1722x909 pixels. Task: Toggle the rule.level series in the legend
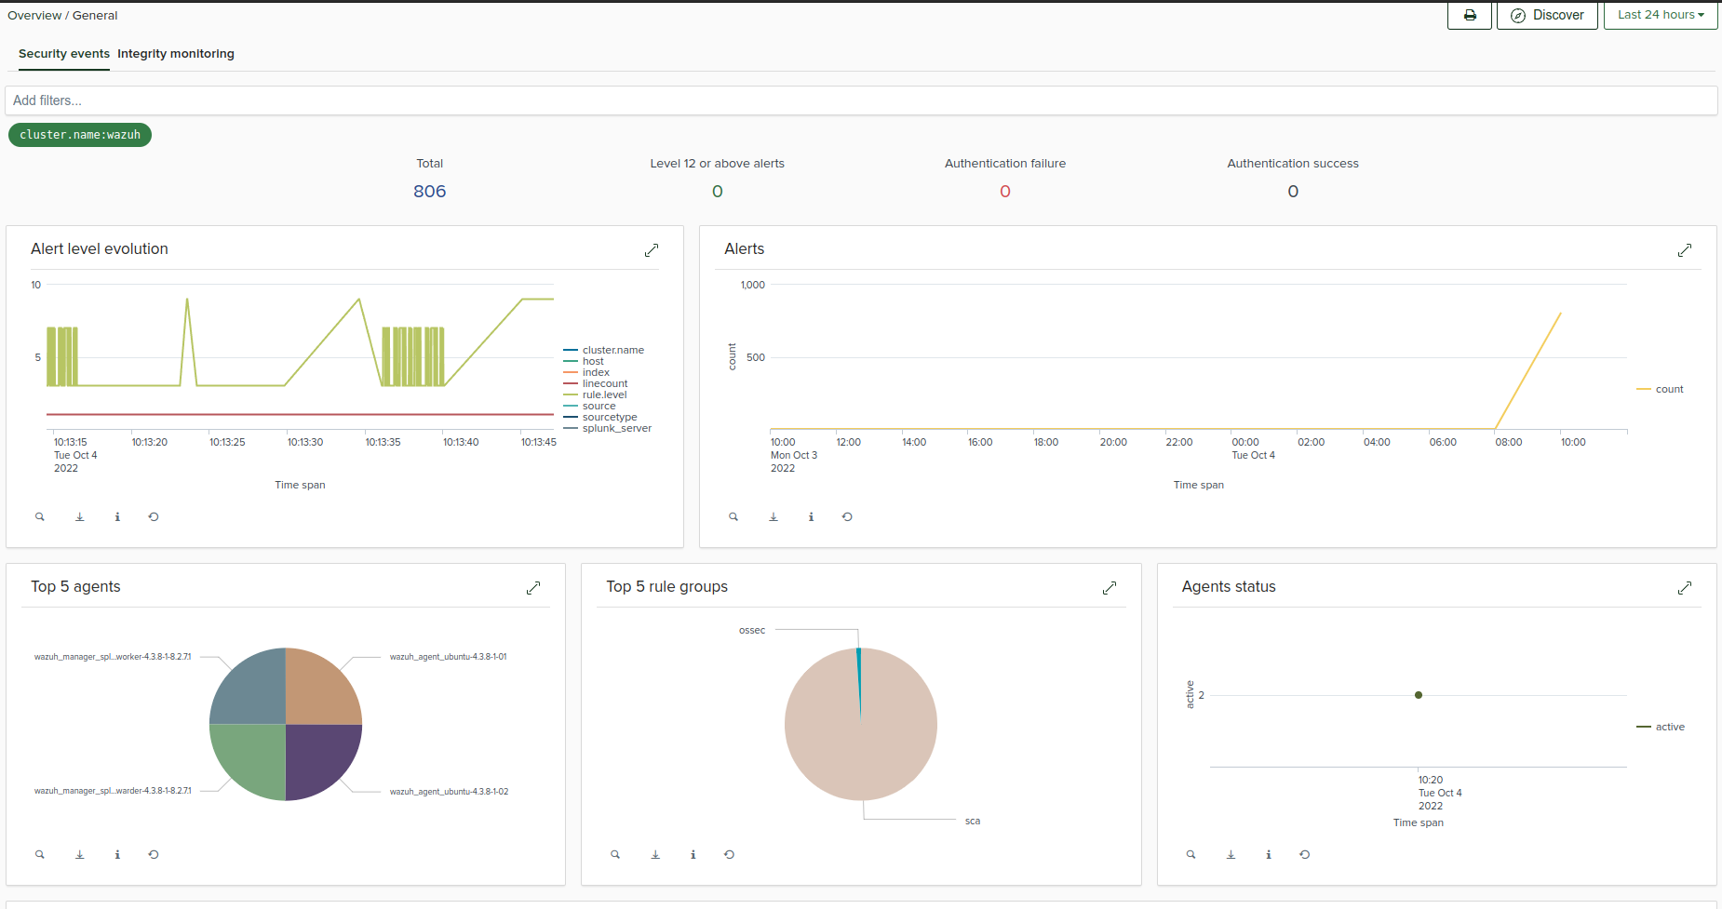pyautogui.click(x=604, y=394)
